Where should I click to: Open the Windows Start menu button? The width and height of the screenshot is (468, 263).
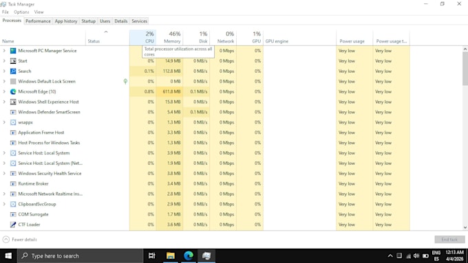(x=8, y=255)
